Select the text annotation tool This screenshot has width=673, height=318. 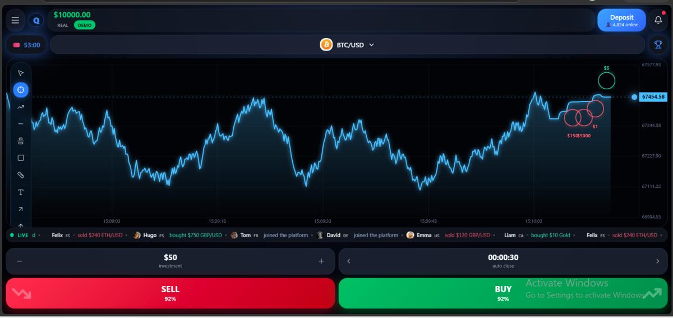pos(21,192)
